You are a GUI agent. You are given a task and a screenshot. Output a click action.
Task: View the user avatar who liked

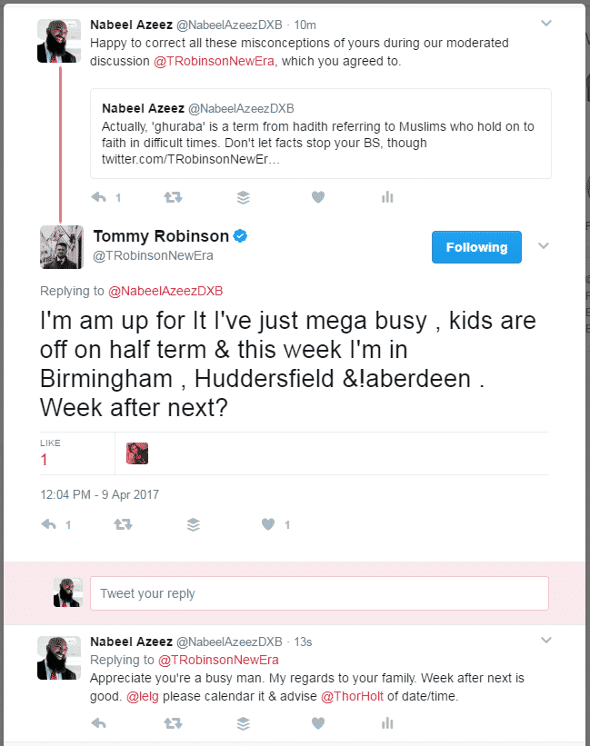tap(137, 453)
